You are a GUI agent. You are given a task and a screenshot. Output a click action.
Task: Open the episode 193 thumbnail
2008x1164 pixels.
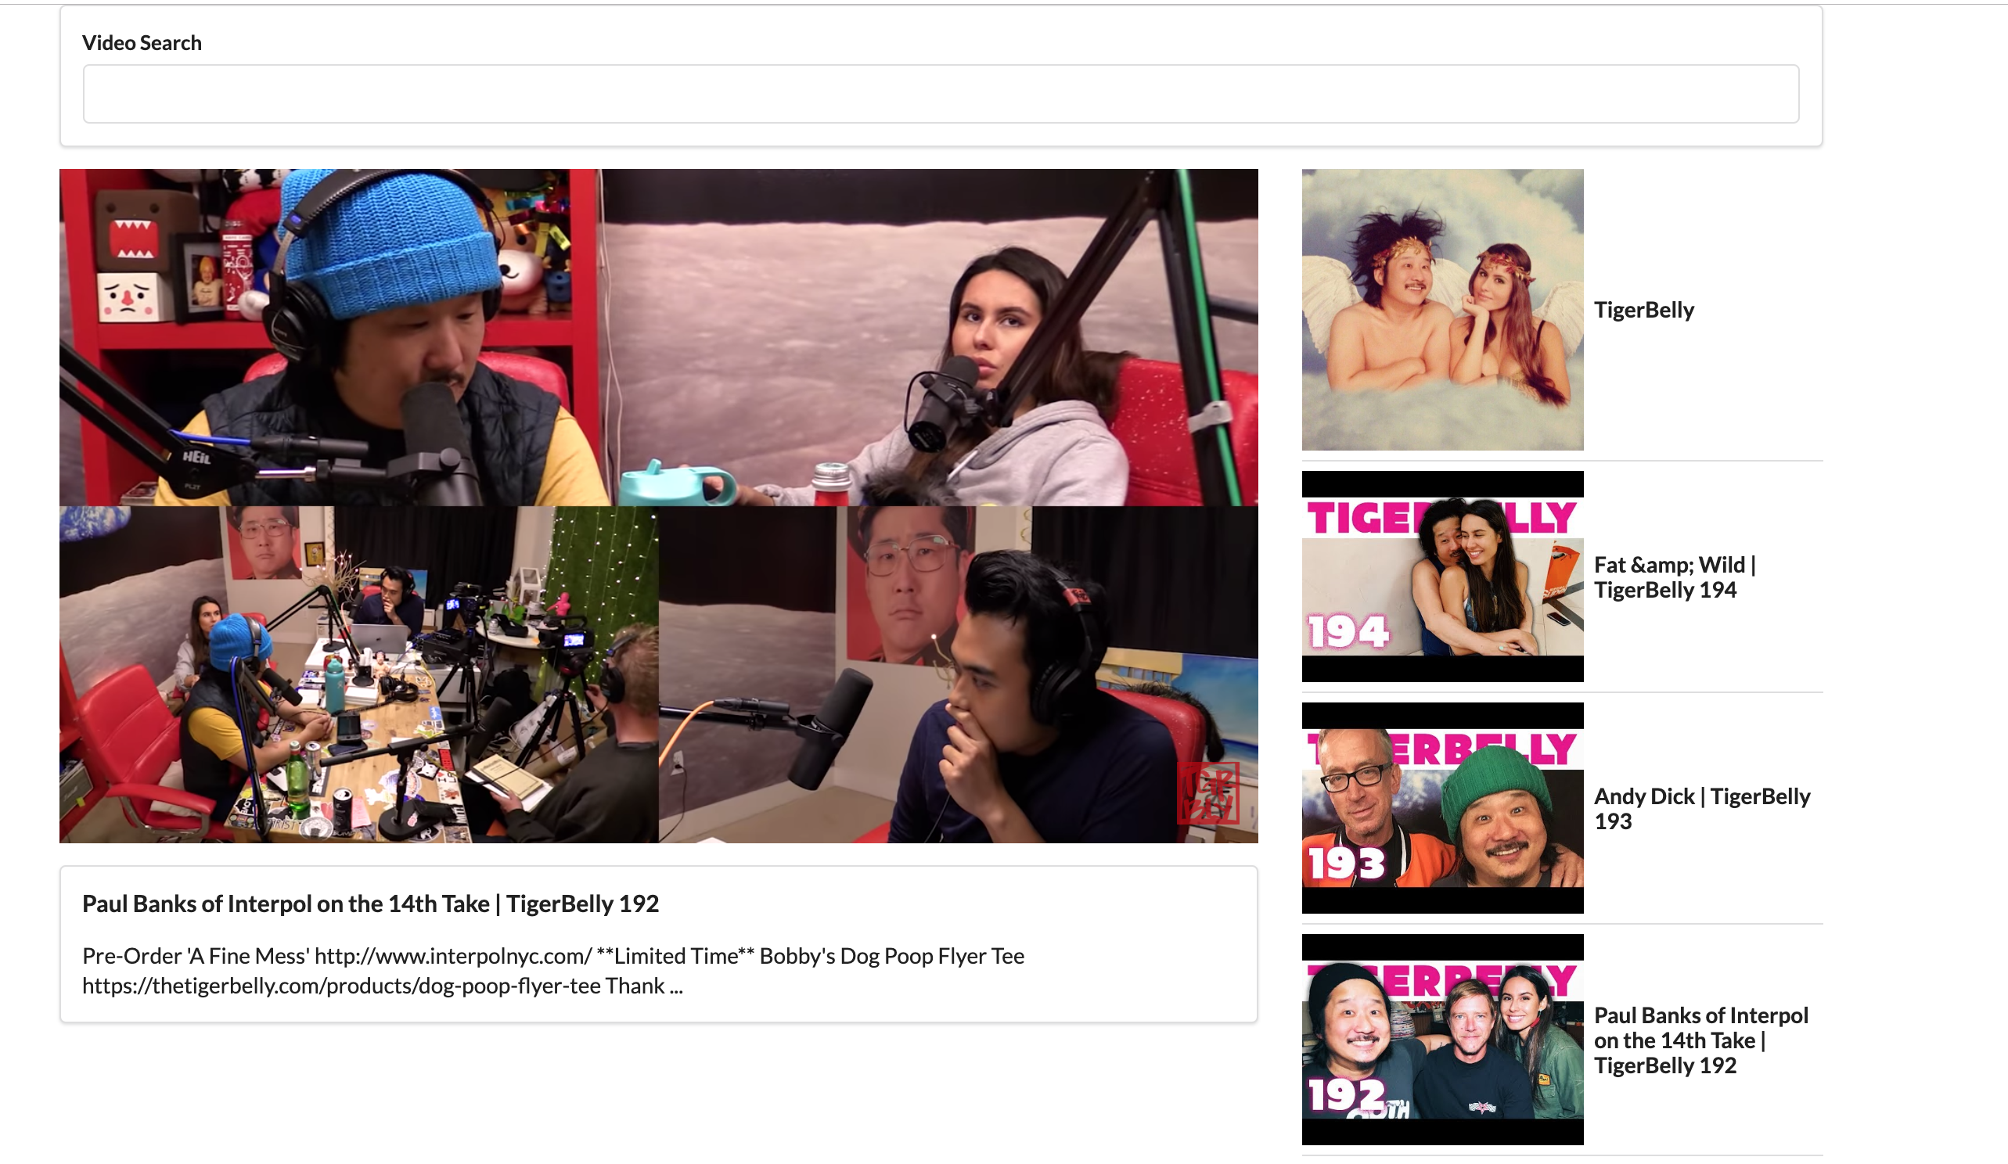pos(1442,808)
